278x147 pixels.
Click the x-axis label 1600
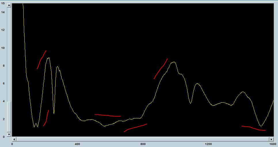273,144
